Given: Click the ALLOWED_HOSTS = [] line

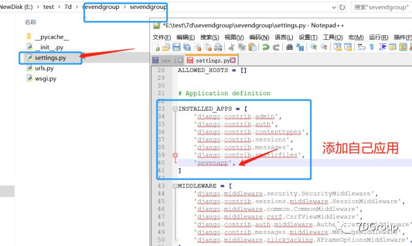Looking at the screenshot, I should point(212,70).
